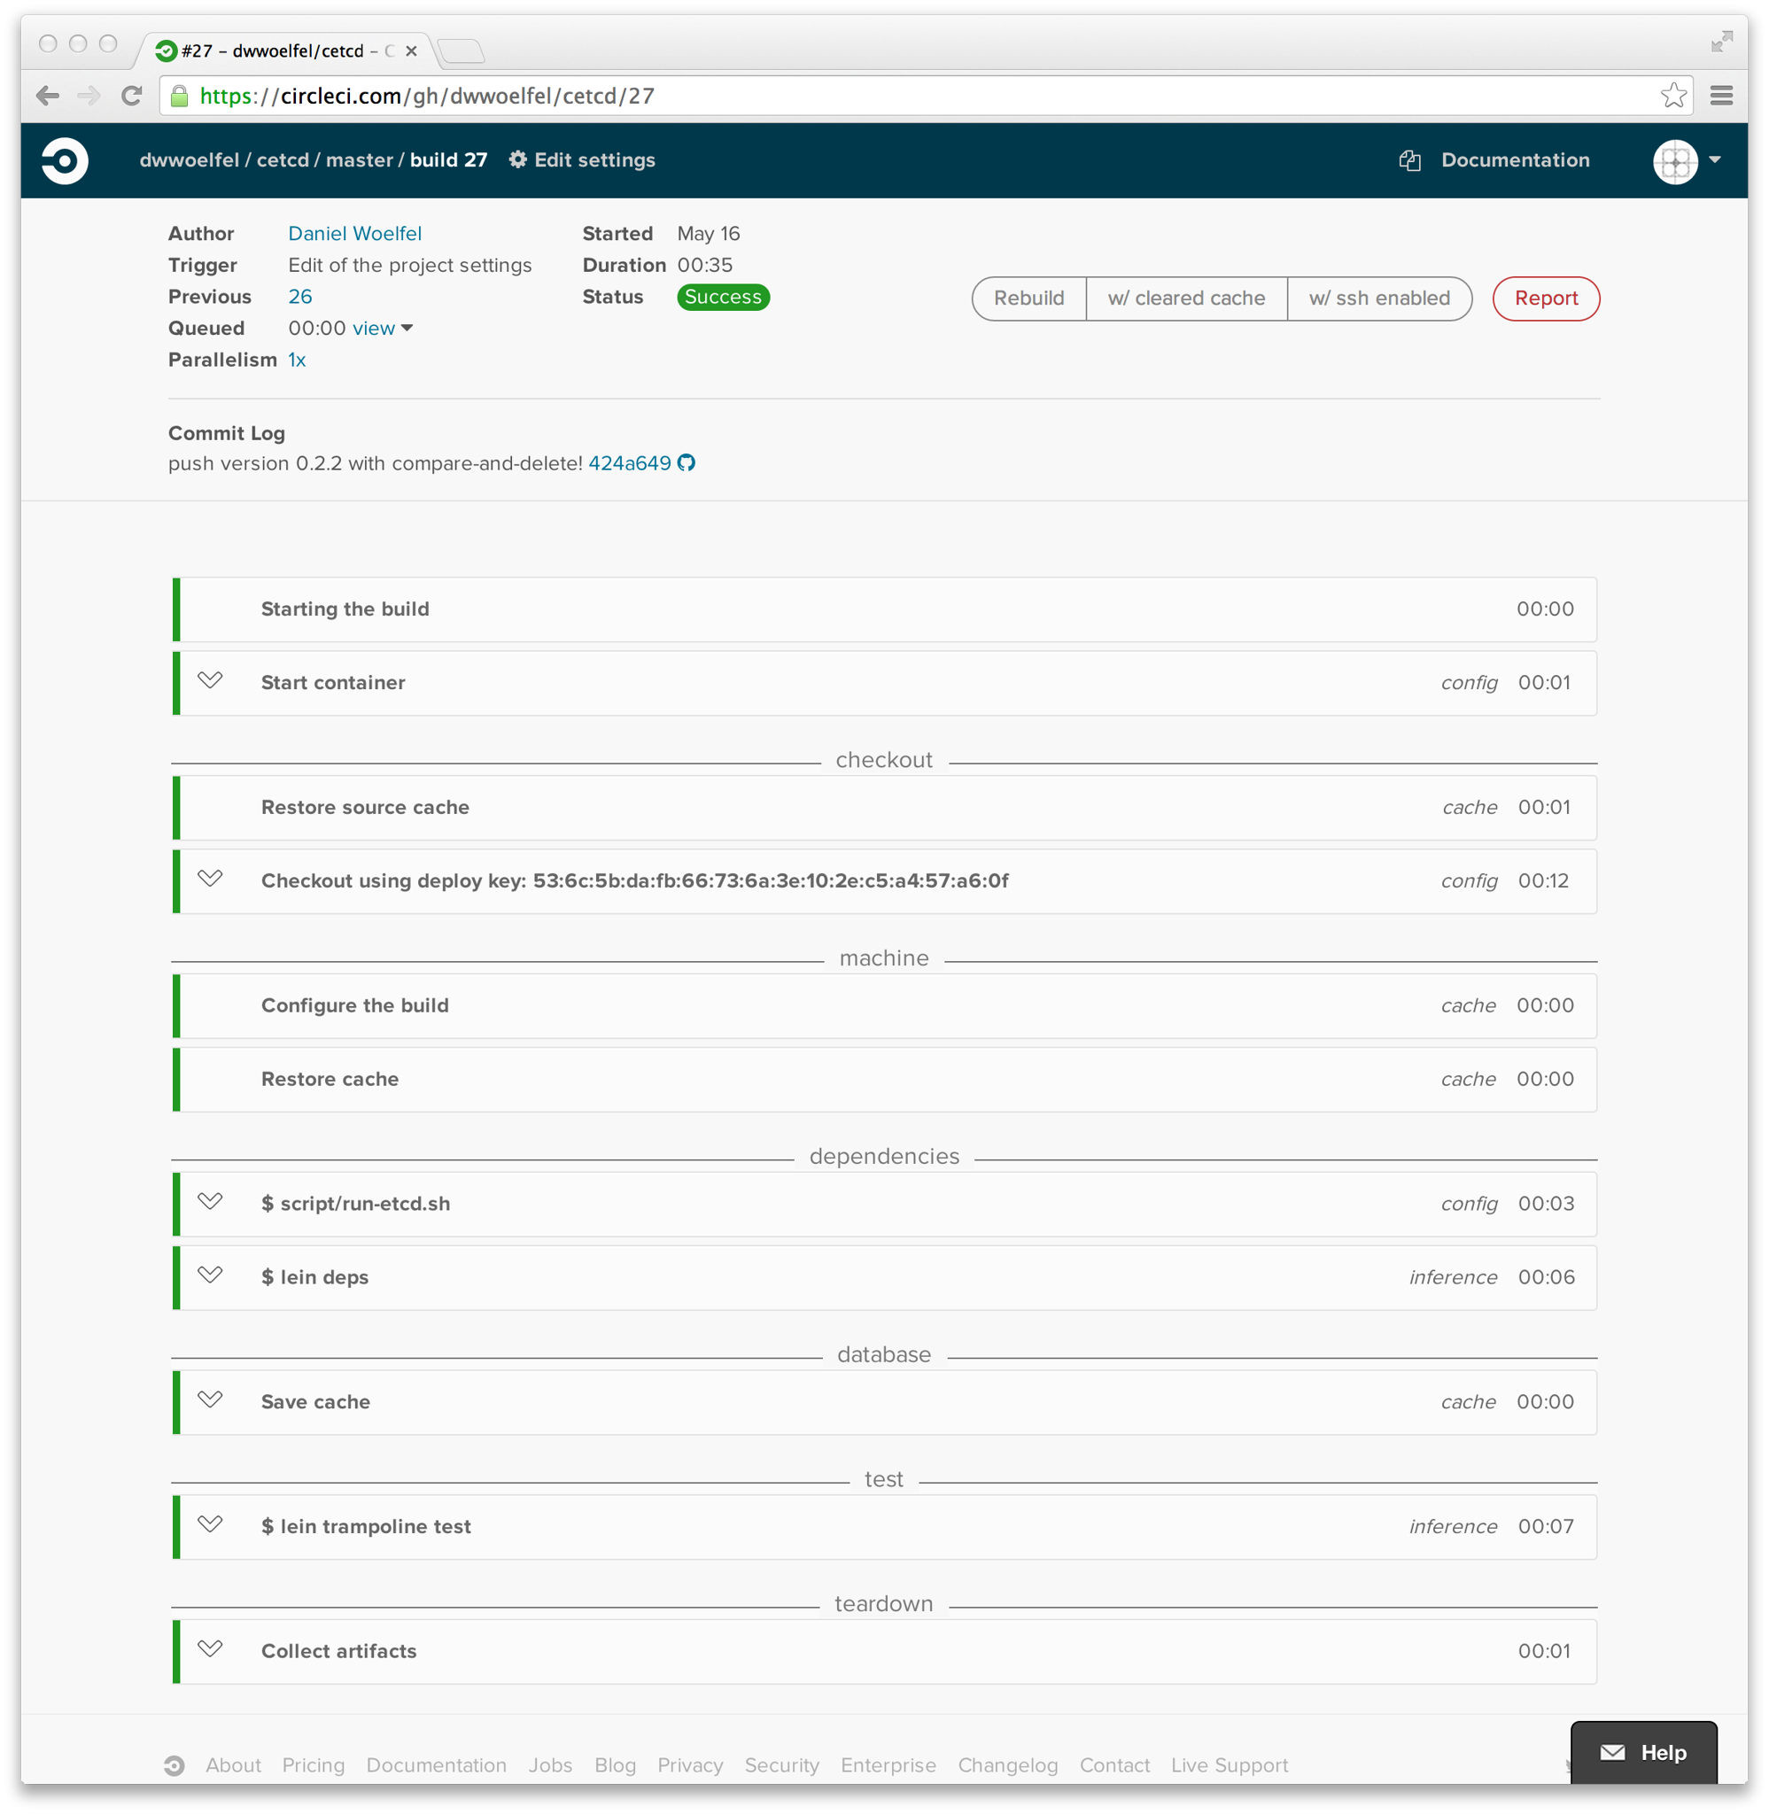Click the green SSL lock icon

[x=179, y=96]
